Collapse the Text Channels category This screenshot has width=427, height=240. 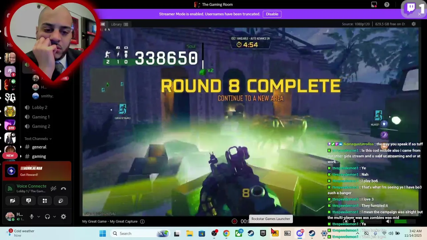point(38,139)
